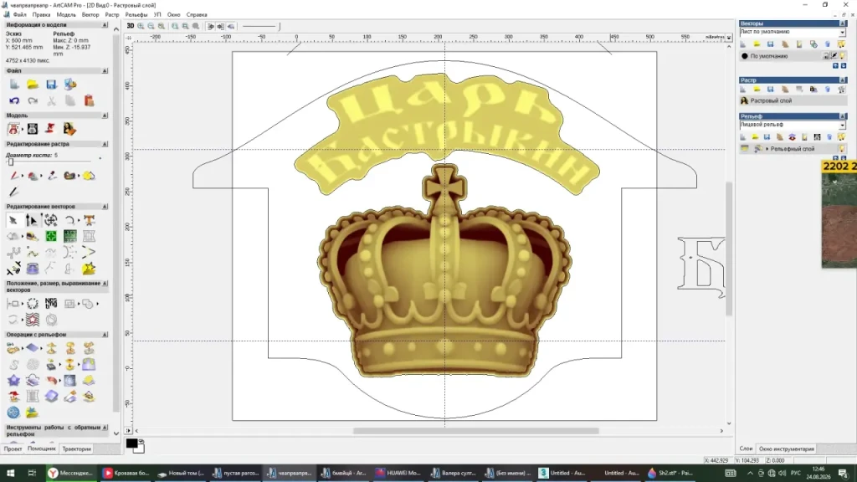Screen dimensions: 857x482
Task: Toggle the lock on По умолчанию layer
Action: pyautogui.click(x=826, y=56)
